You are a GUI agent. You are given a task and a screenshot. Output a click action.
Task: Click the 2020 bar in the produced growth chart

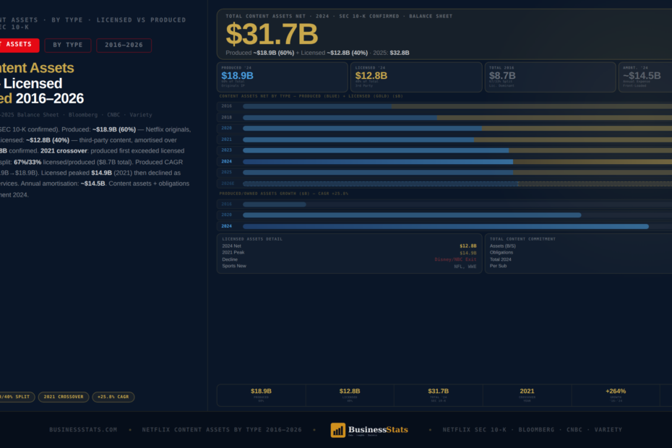pyautogui.click(x=412, y=215)
